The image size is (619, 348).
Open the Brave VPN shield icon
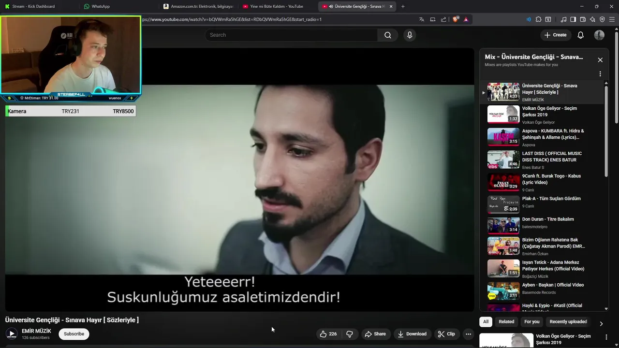click(602, 19)
